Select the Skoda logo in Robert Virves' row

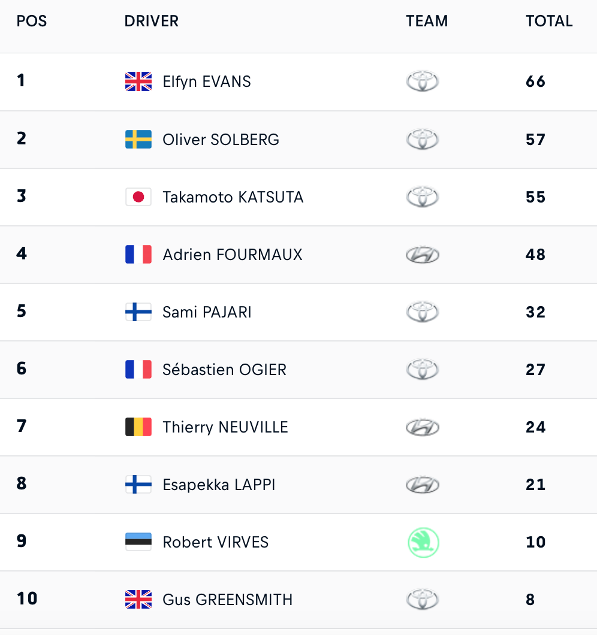(x=423, y=542)
